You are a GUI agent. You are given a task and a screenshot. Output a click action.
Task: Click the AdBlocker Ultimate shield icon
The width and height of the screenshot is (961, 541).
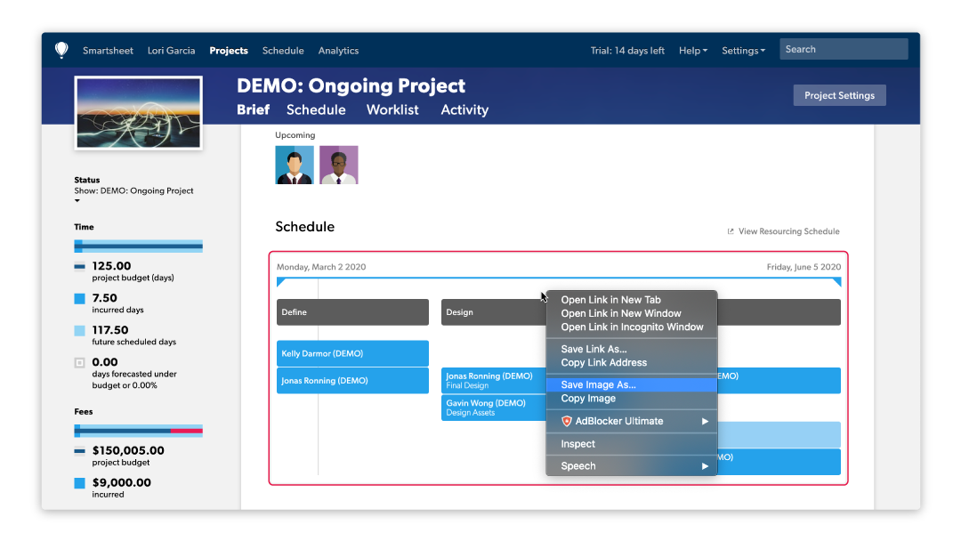tap(566, 421)
